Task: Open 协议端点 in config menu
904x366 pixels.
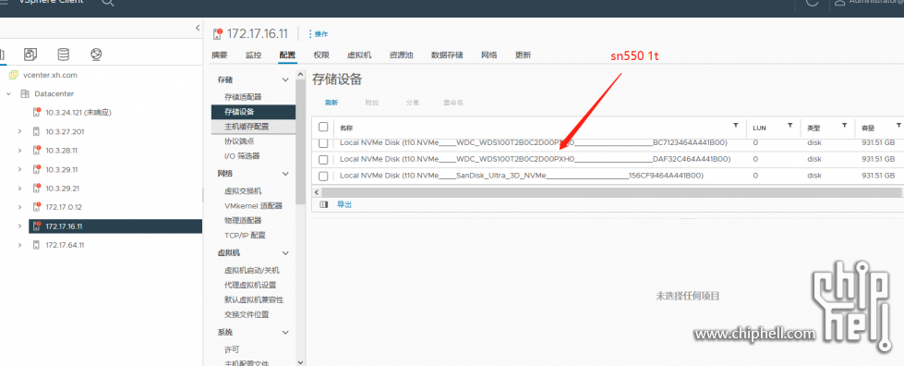Action: (239, 140)
